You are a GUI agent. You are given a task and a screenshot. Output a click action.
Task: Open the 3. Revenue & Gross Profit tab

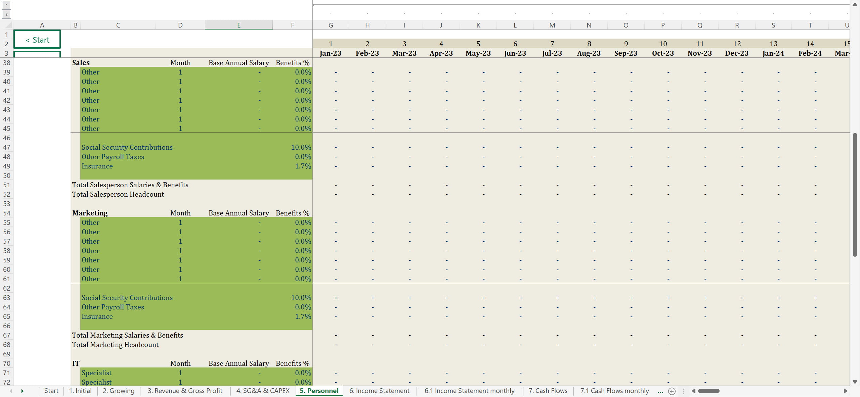tap(185, 391)
